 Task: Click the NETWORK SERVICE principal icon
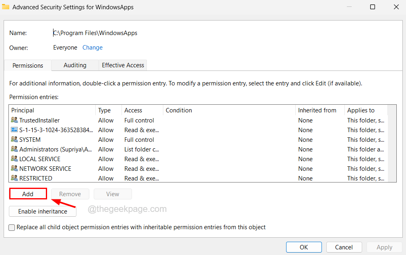(x=14, y=168)
